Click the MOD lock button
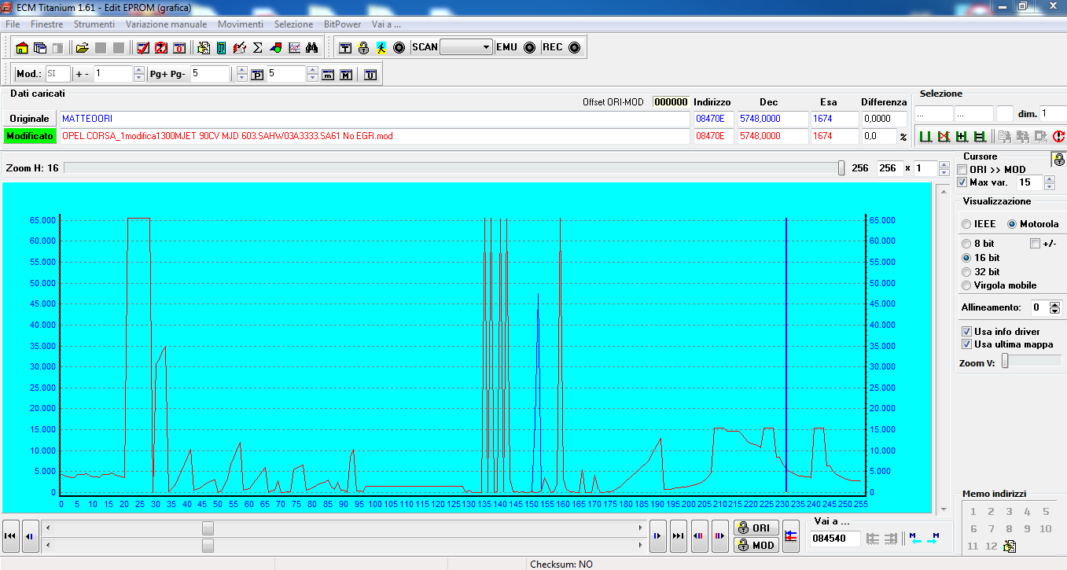Viewport: 1067px width, 570px height. tap(756, 545)
